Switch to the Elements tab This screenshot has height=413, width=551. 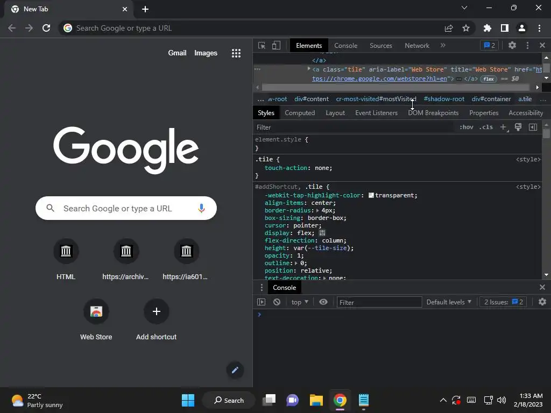(309, 46)
